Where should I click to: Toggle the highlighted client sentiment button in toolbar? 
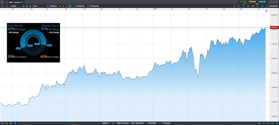(262, 6)
